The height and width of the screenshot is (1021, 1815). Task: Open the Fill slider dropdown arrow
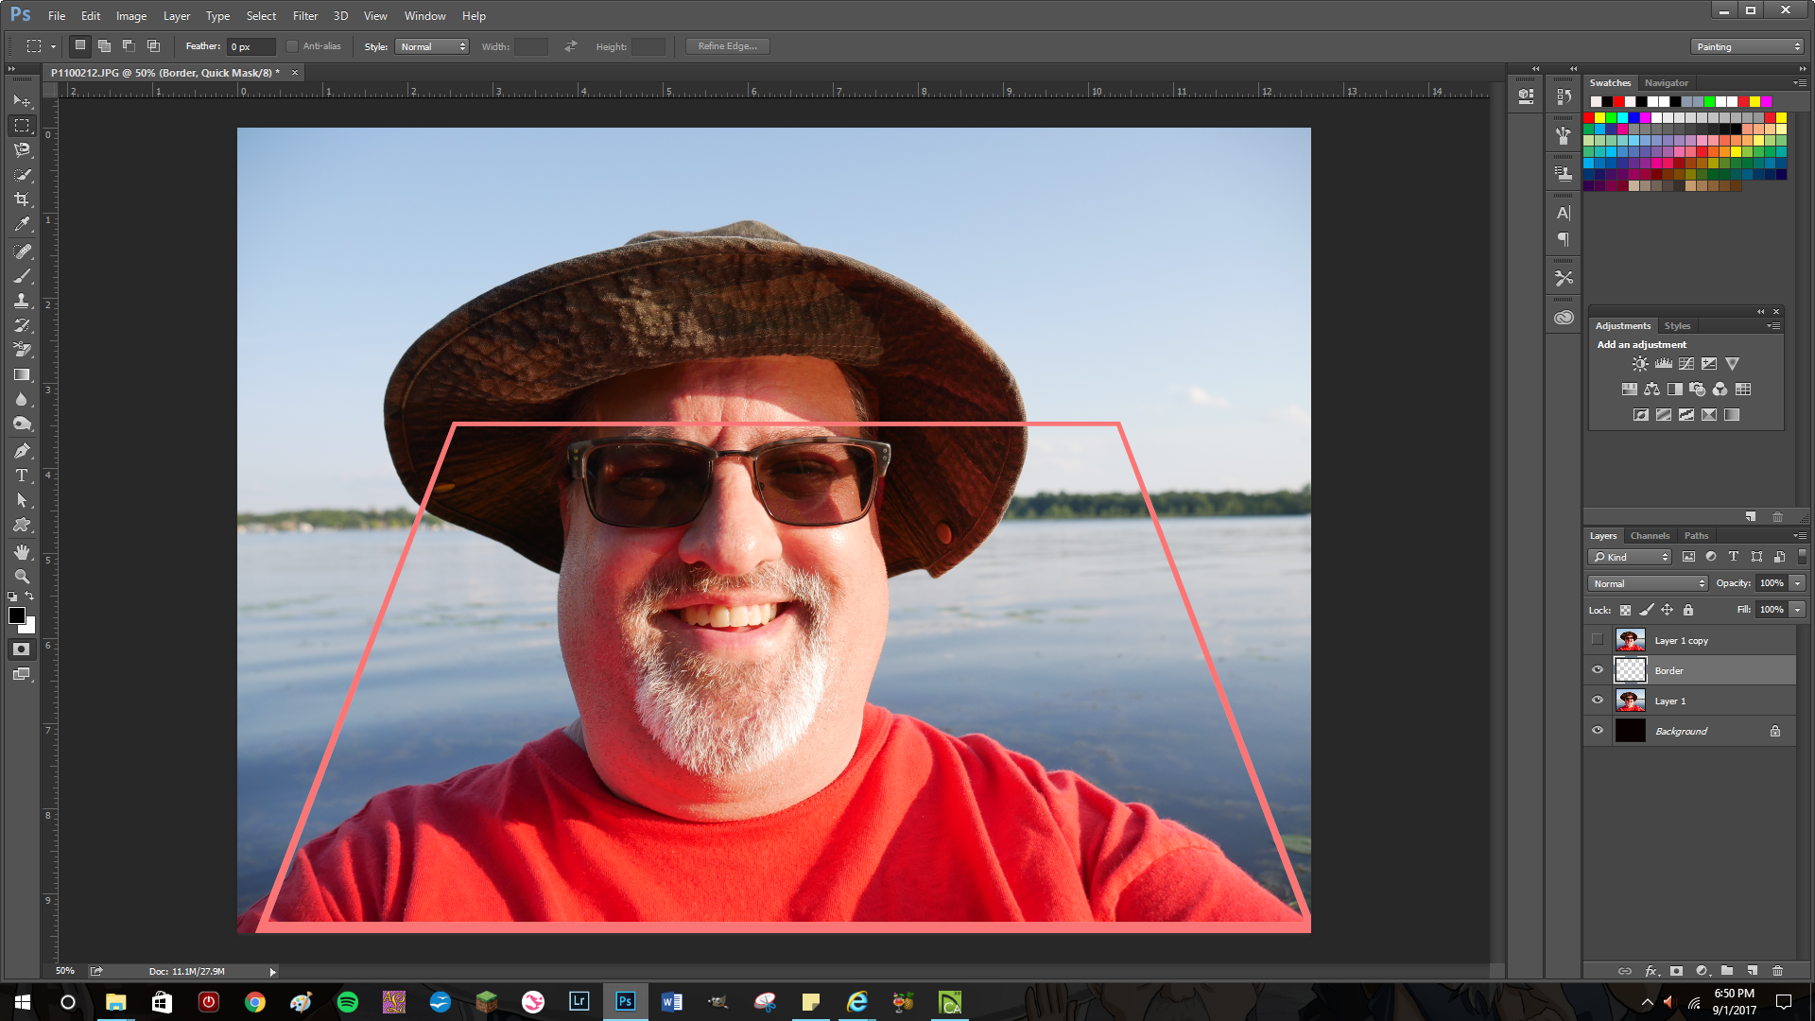pyautogui.click(x=1798, y=610)
